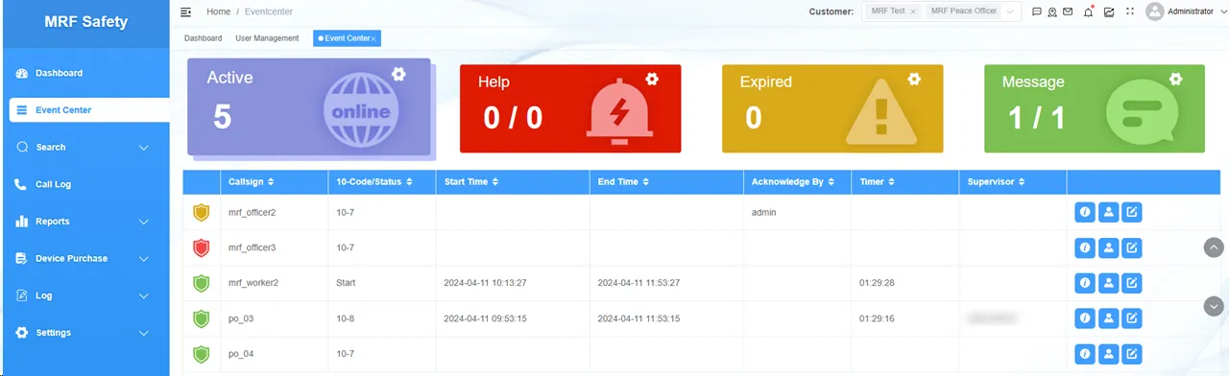
Task: Click the info icon for mrf_officer2
Action: (1085, 212)
